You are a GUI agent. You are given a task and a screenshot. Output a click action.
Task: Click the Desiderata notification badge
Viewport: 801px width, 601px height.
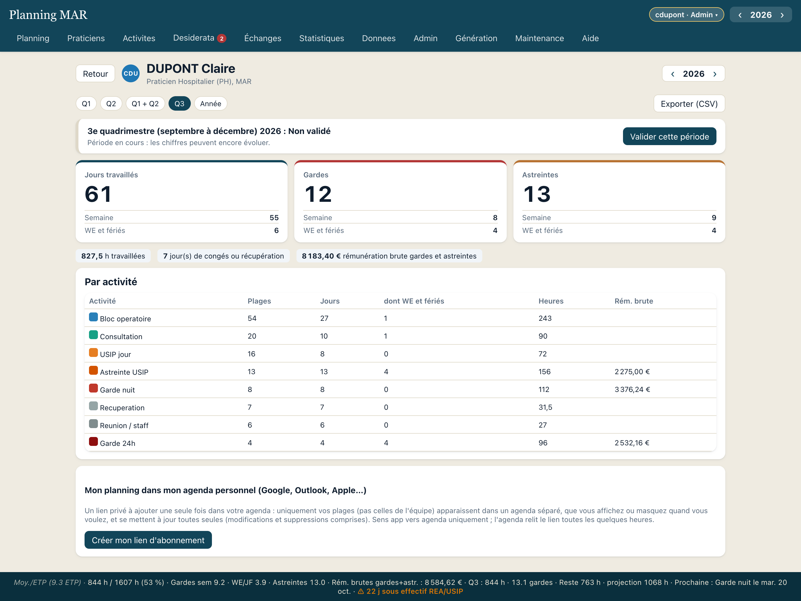(222, 38)
